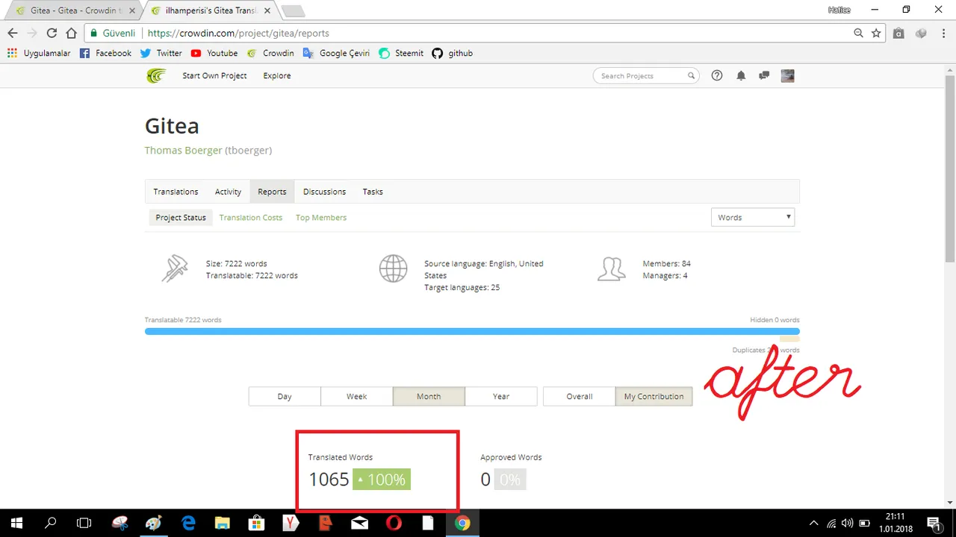Viewport: 956px width, 537px height.
Task: Open the Top Members report
Action: 321,217
